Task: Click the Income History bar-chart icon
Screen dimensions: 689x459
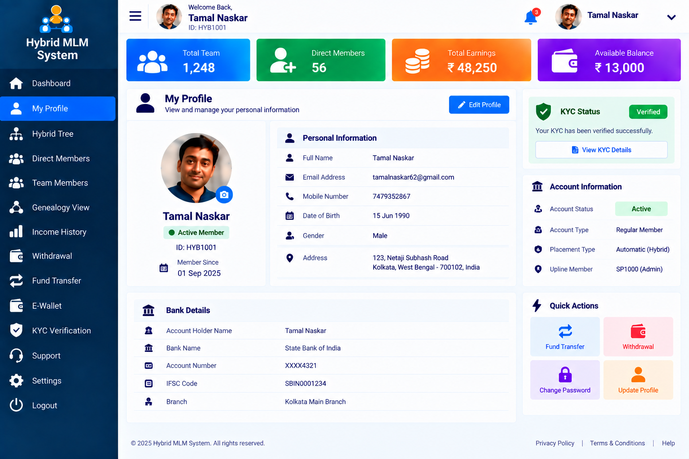Action: (x=16, y=232)
